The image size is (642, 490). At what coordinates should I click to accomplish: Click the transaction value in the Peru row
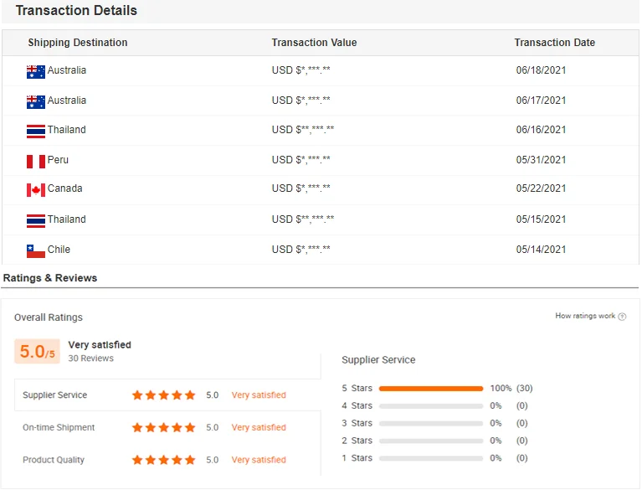point(300,160)
